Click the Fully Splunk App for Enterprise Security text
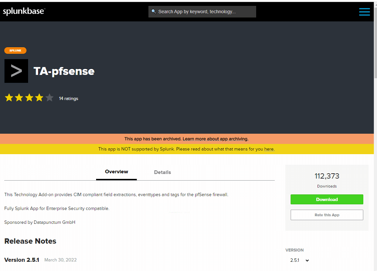 coord(57,208)
